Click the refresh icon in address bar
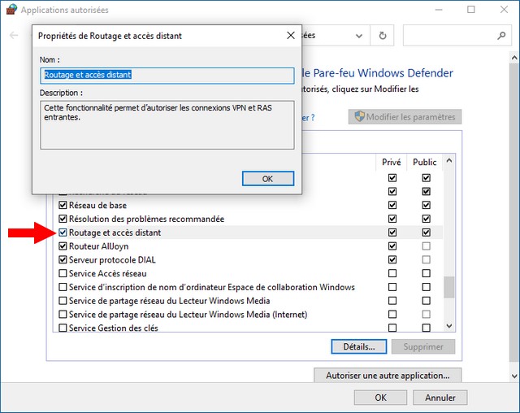Screen dimensions: 520x413 (383, 36)
